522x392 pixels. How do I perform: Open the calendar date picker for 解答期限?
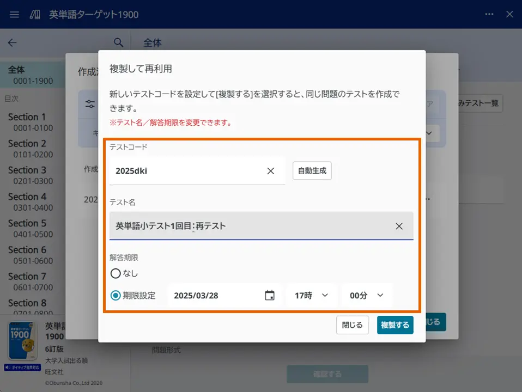coord(270,295)
